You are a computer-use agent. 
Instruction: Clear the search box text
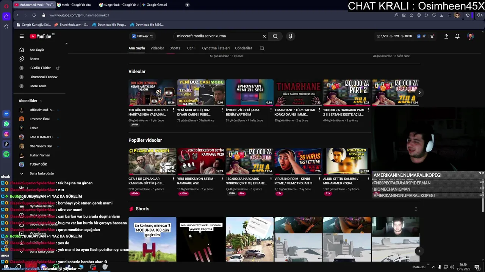(264, 36)
